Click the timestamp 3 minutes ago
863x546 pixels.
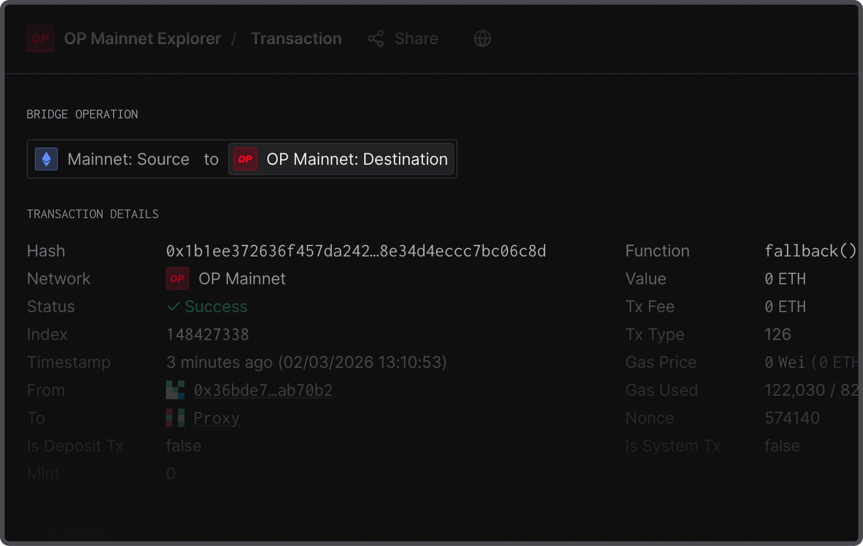click(x=306, y=362)
